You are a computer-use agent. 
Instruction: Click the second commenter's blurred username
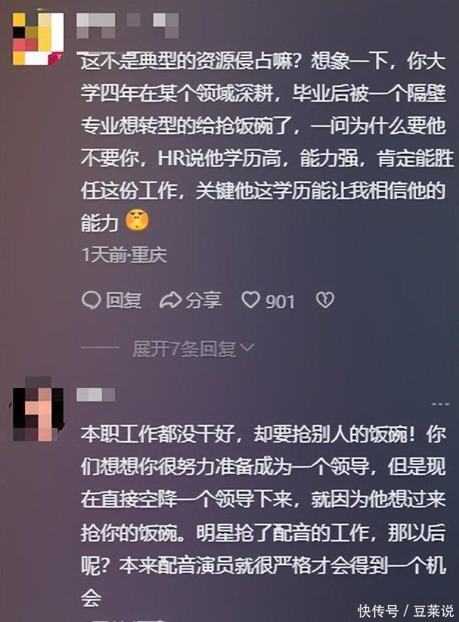pyautogui.click(x=96, y=395)
